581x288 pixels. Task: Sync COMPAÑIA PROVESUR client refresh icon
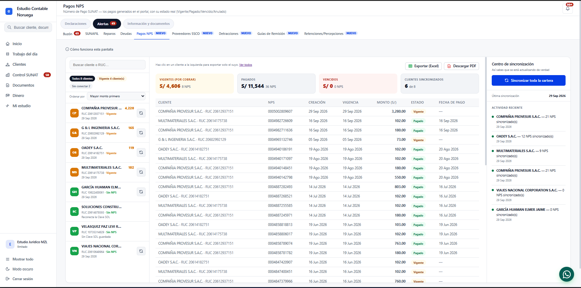click(x=141, y=113)
